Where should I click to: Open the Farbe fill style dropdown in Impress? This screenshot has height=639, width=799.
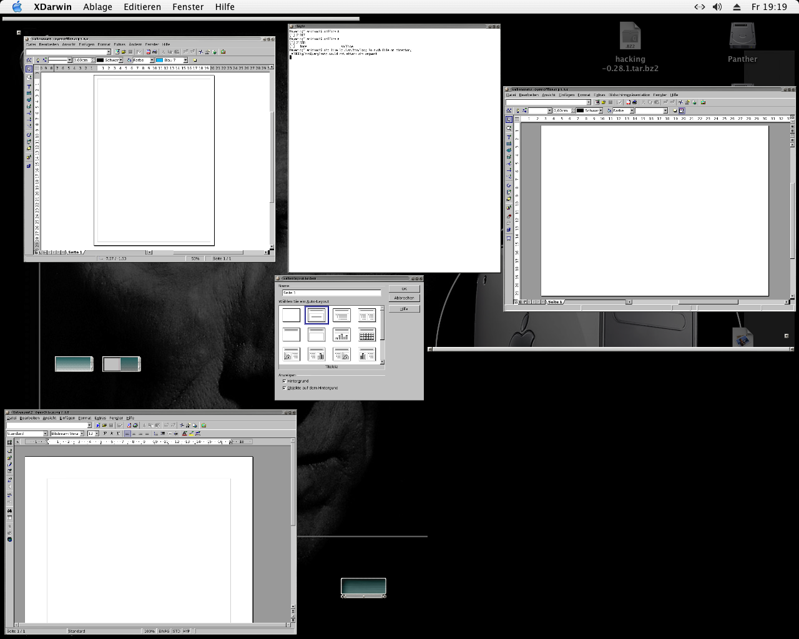(x=632, y=110)
